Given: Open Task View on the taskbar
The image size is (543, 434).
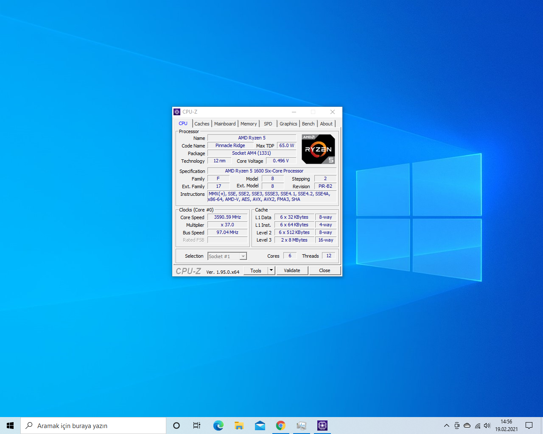Looking at the screenshot, I should (197, 426).
